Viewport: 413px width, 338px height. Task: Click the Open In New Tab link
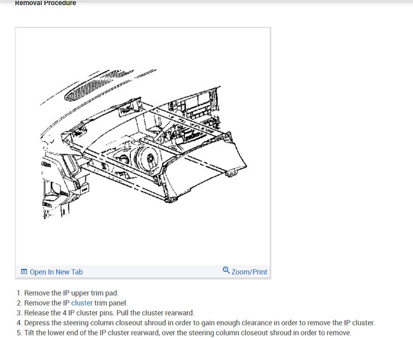(x=56, y=272)
